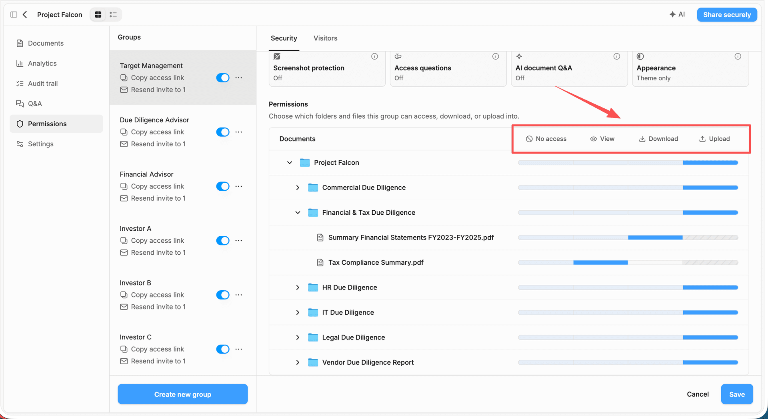This screenshot has width=768, height=419.
Task: Open more options for Investor B
Action: click(239, 295)
